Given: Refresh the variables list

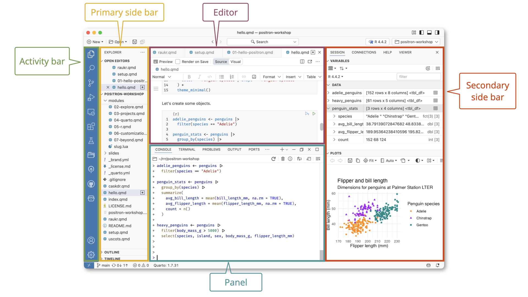Looking at the screenshot, I should pyautogui.click(x=428, y=68).
